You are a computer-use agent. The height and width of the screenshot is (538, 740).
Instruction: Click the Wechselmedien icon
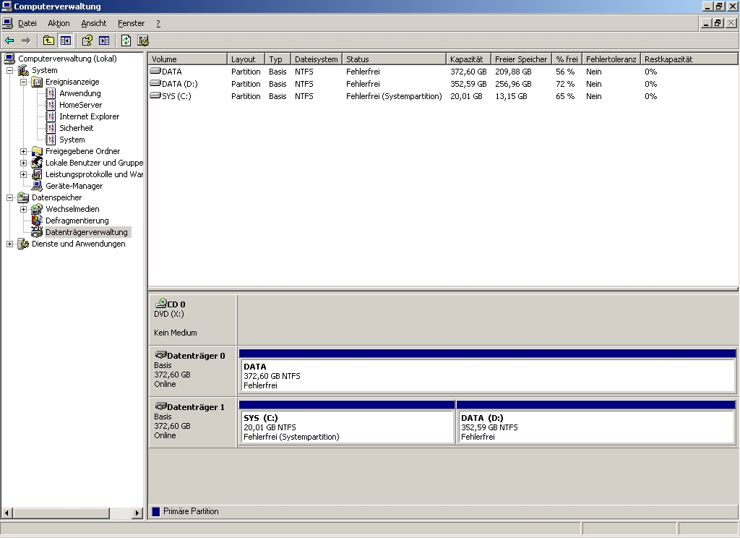click(37, 209)
